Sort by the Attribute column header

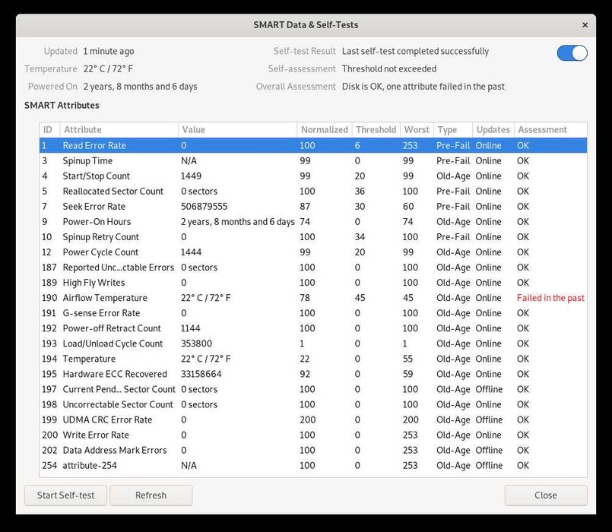(119, 130)
